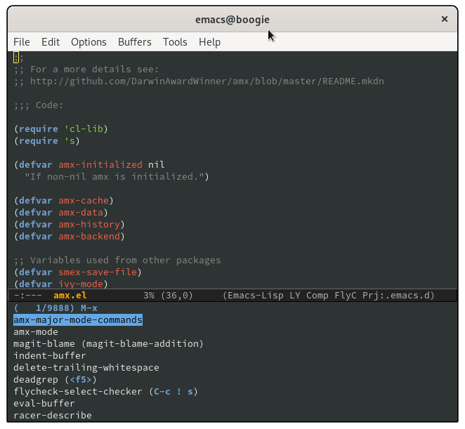Select amx-major-mode-commands candidate
The width and height of the screenshot is (465, 429).
pyautogui.click(x=77, y=320)
